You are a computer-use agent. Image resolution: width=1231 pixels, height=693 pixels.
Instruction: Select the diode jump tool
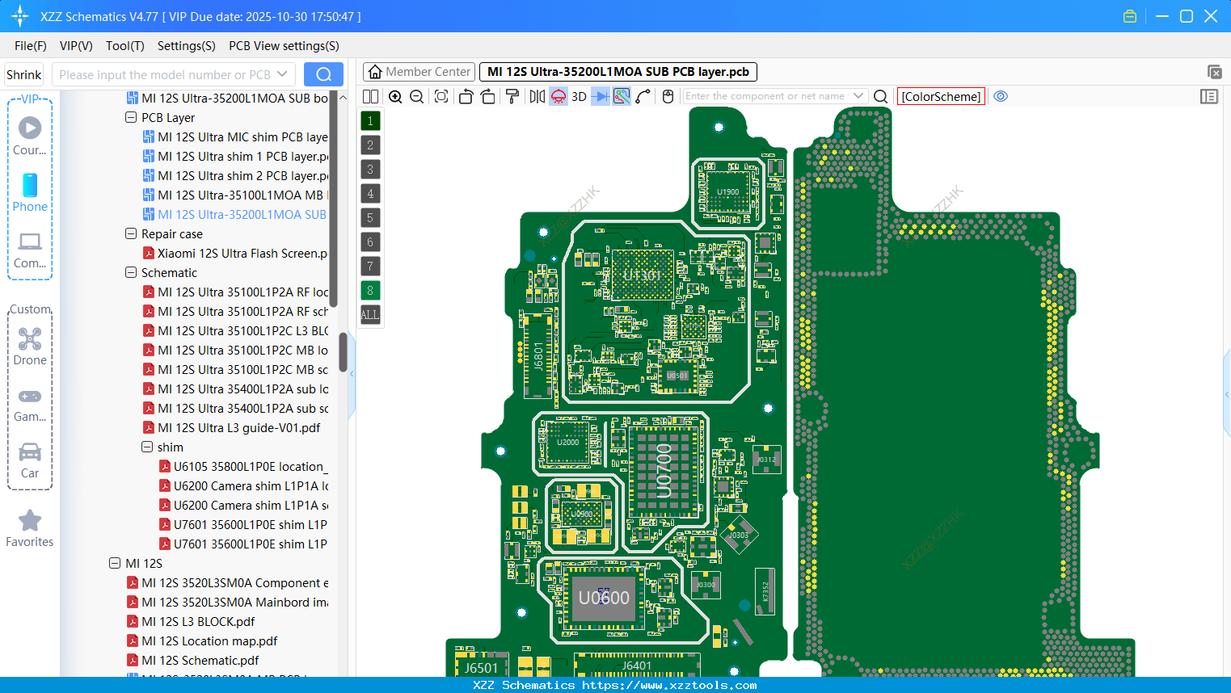point(599,96)
